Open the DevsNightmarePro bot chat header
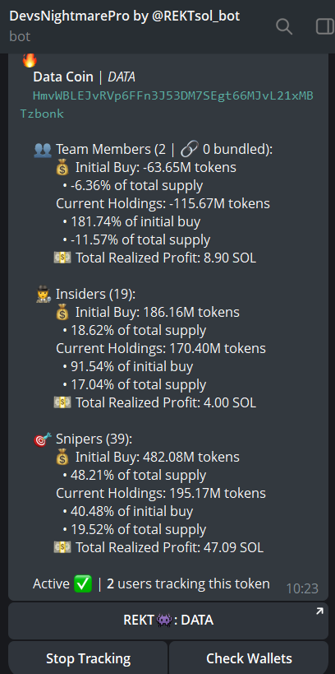Image resolution: width=335 pixels, height=674 pixels. [x=124, y=26]
